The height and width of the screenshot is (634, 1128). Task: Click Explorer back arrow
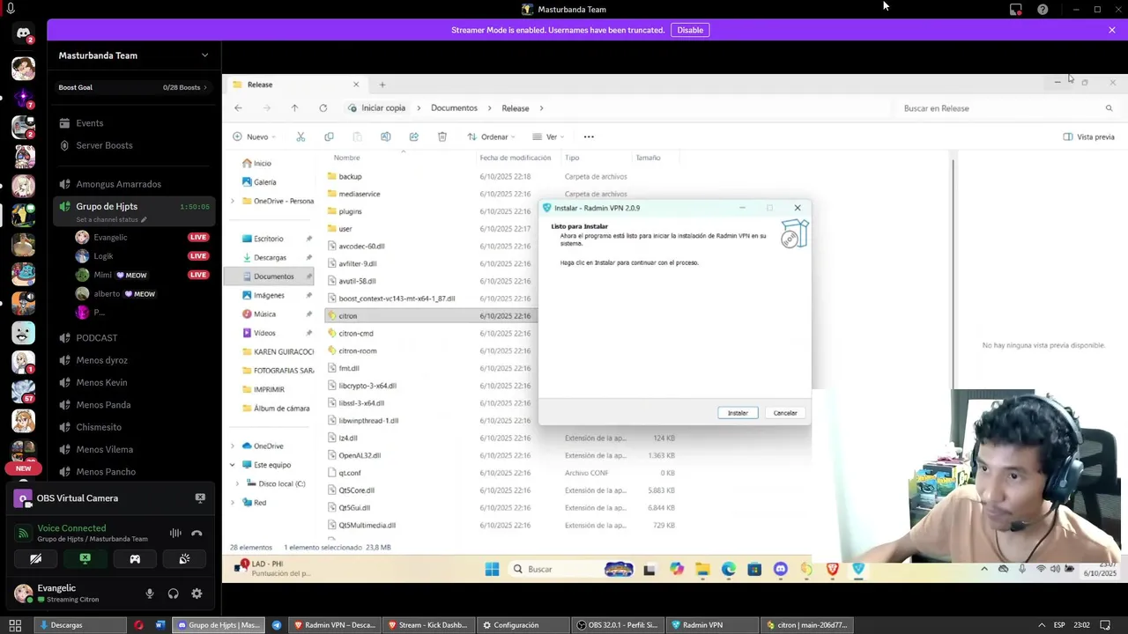pos(238,108)
